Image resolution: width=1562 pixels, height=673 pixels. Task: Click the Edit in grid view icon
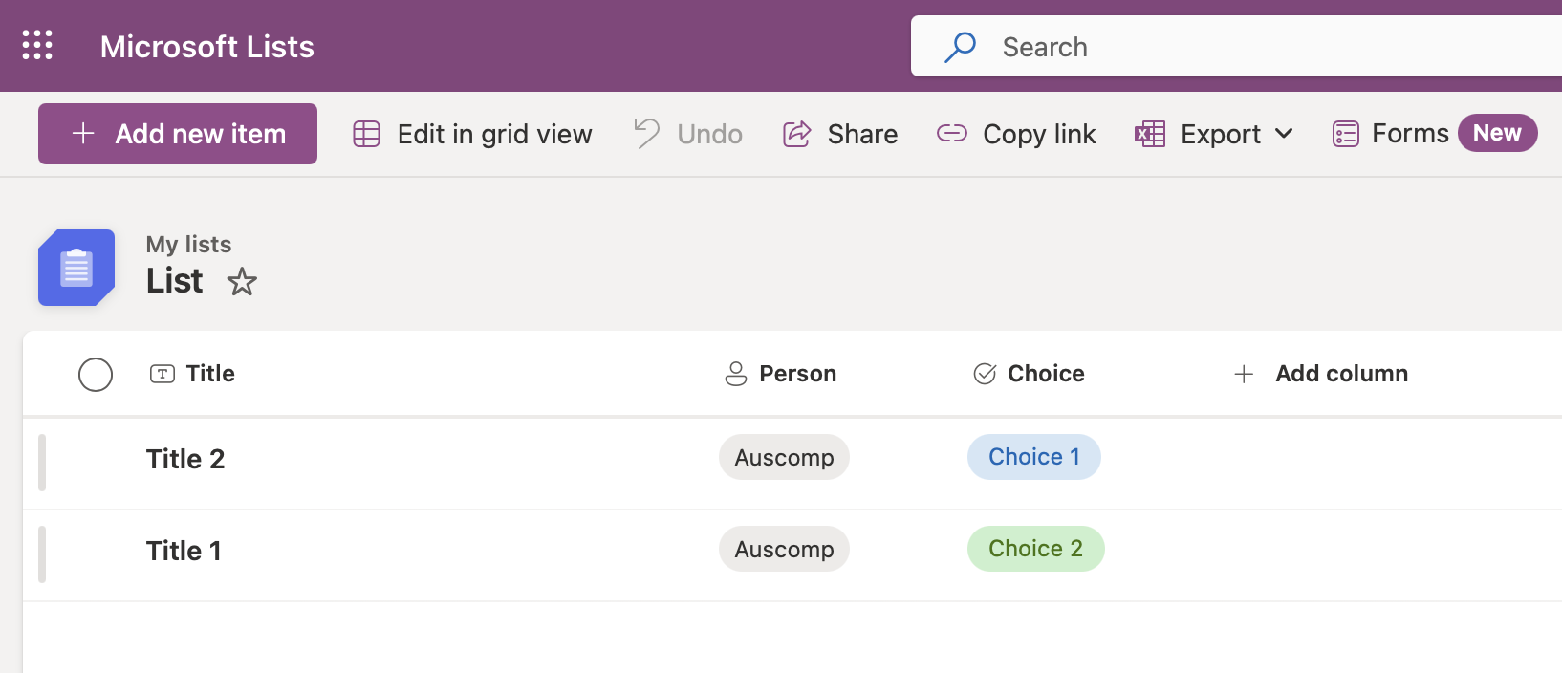tap(366, 134)
